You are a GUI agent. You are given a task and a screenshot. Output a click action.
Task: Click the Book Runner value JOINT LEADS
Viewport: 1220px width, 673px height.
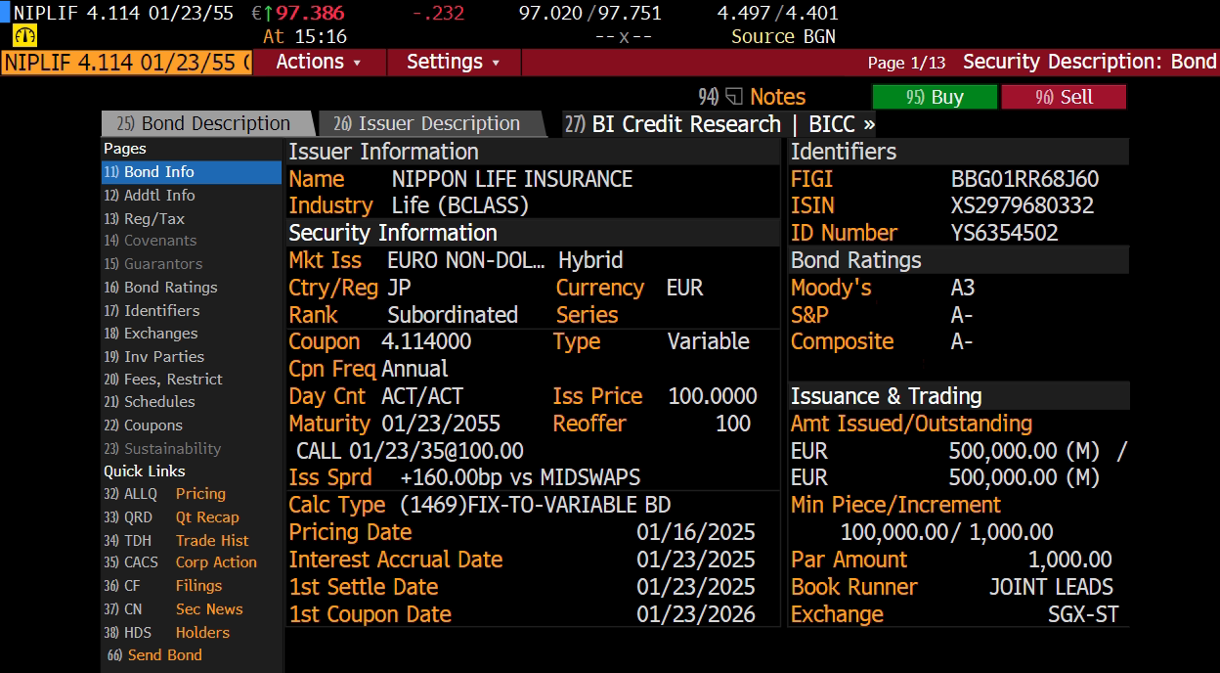coord(1051,587)
